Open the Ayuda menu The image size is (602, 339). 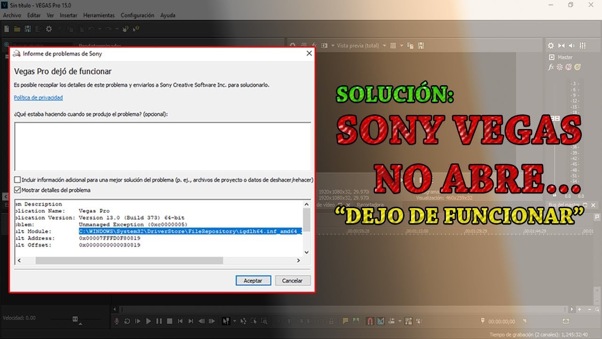pos(168,15)
